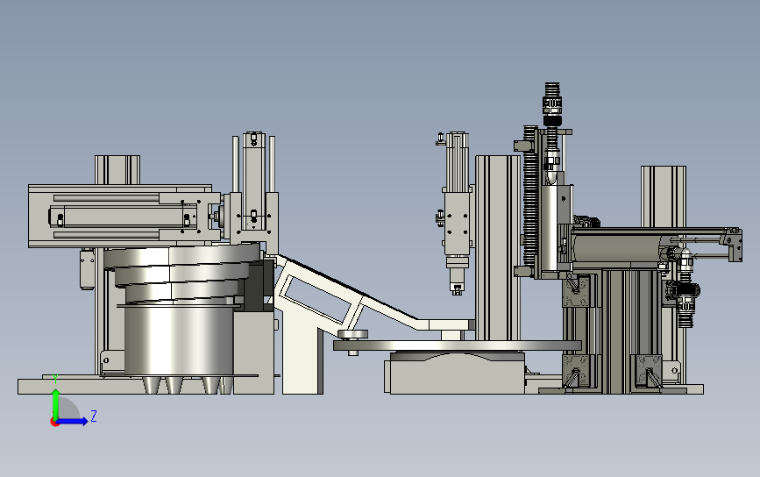The height and width of the screenshot is (477, 760).
Task: Click the blue Z axis arrow of the triad
Action: pyautogui.click(x=73, y=421)
